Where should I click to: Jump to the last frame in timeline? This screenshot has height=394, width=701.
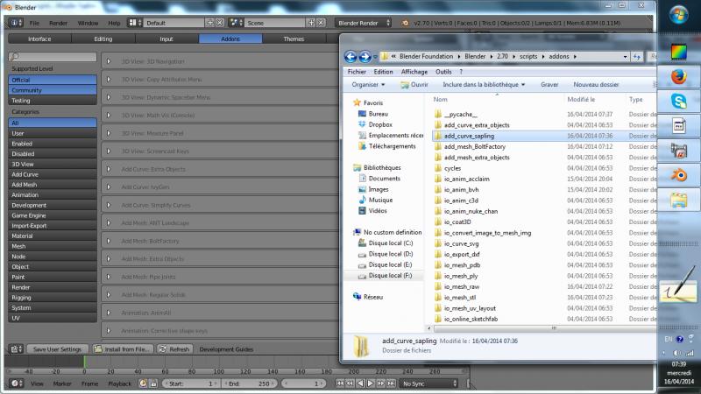391,383
